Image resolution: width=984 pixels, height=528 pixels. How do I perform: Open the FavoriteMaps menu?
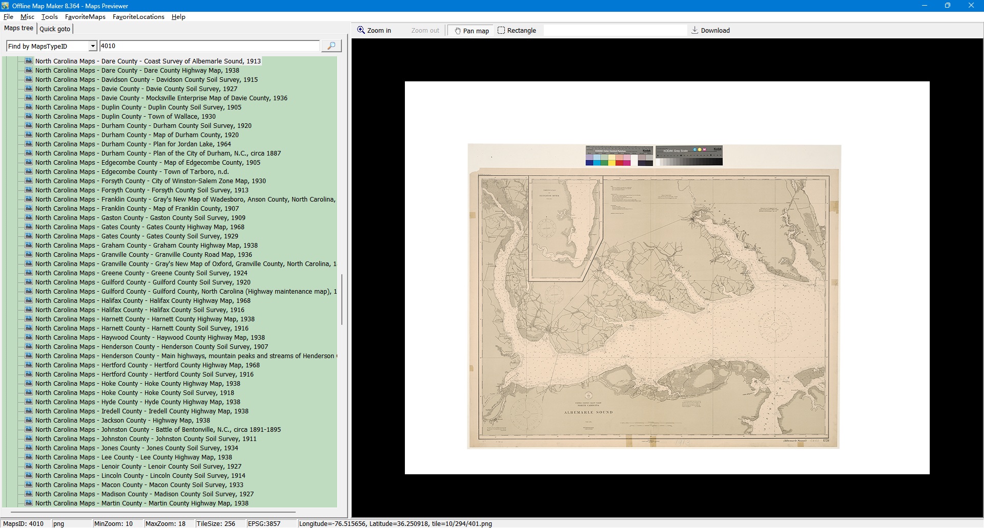[x=85, y=17]
